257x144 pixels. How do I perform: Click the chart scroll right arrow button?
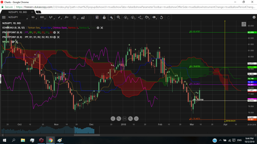click(x=136, y=118)
